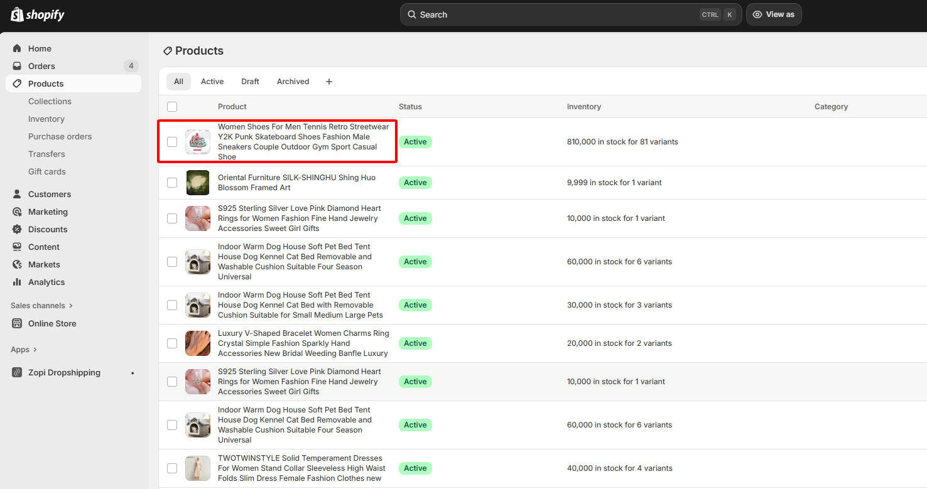This screenshot has width=927, height=489.
Task: Open Marketing via its target icon
Action: pos(17,212)
